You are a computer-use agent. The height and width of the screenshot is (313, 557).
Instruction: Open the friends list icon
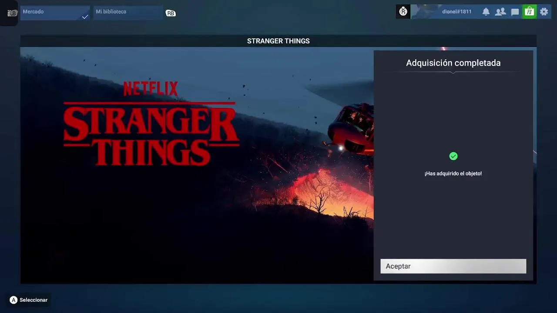coord(500,12)
